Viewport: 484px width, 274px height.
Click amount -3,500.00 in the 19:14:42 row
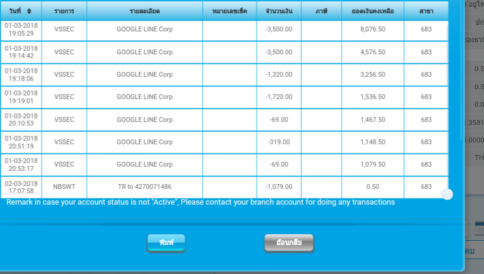click(x=279, y=52)
